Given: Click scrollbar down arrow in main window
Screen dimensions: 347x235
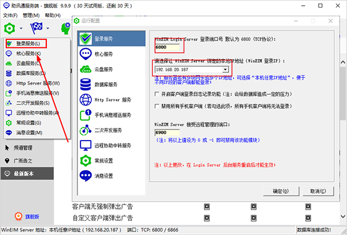Looking at the screenshot, I should pyautogui.click(x=343, y=216).
